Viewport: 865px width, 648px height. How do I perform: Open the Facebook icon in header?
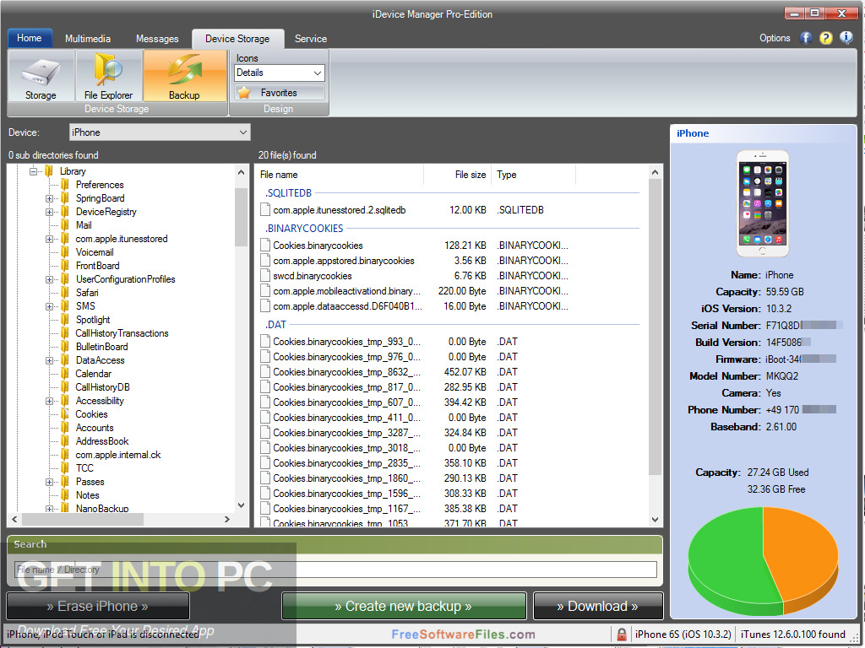tap(805, 38)
